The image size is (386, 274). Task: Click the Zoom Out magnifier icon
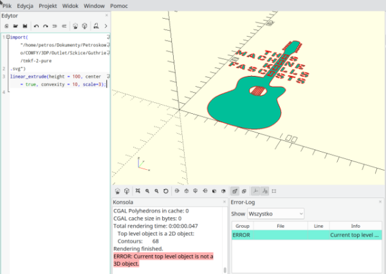pos(156,191)
